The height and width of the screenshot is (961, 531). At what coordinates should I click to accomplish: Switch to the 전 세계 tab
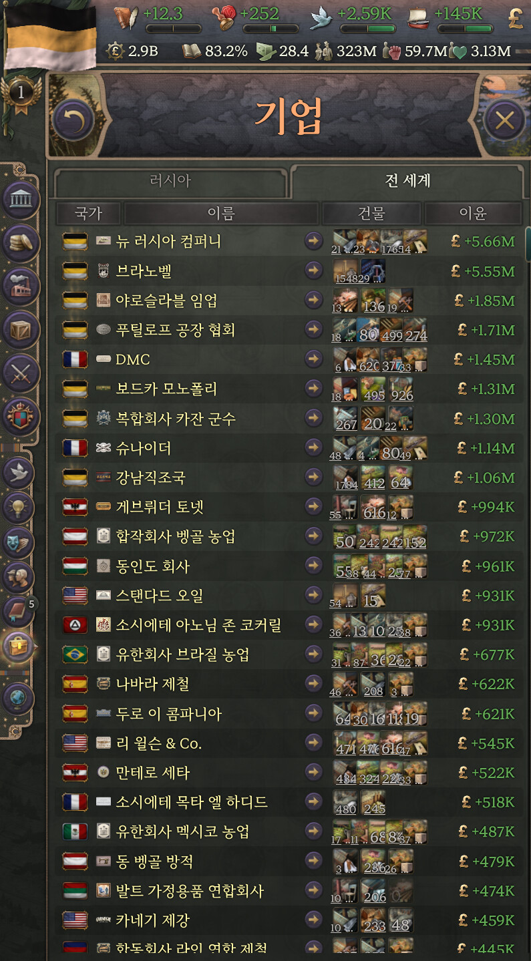click(407, 180)
